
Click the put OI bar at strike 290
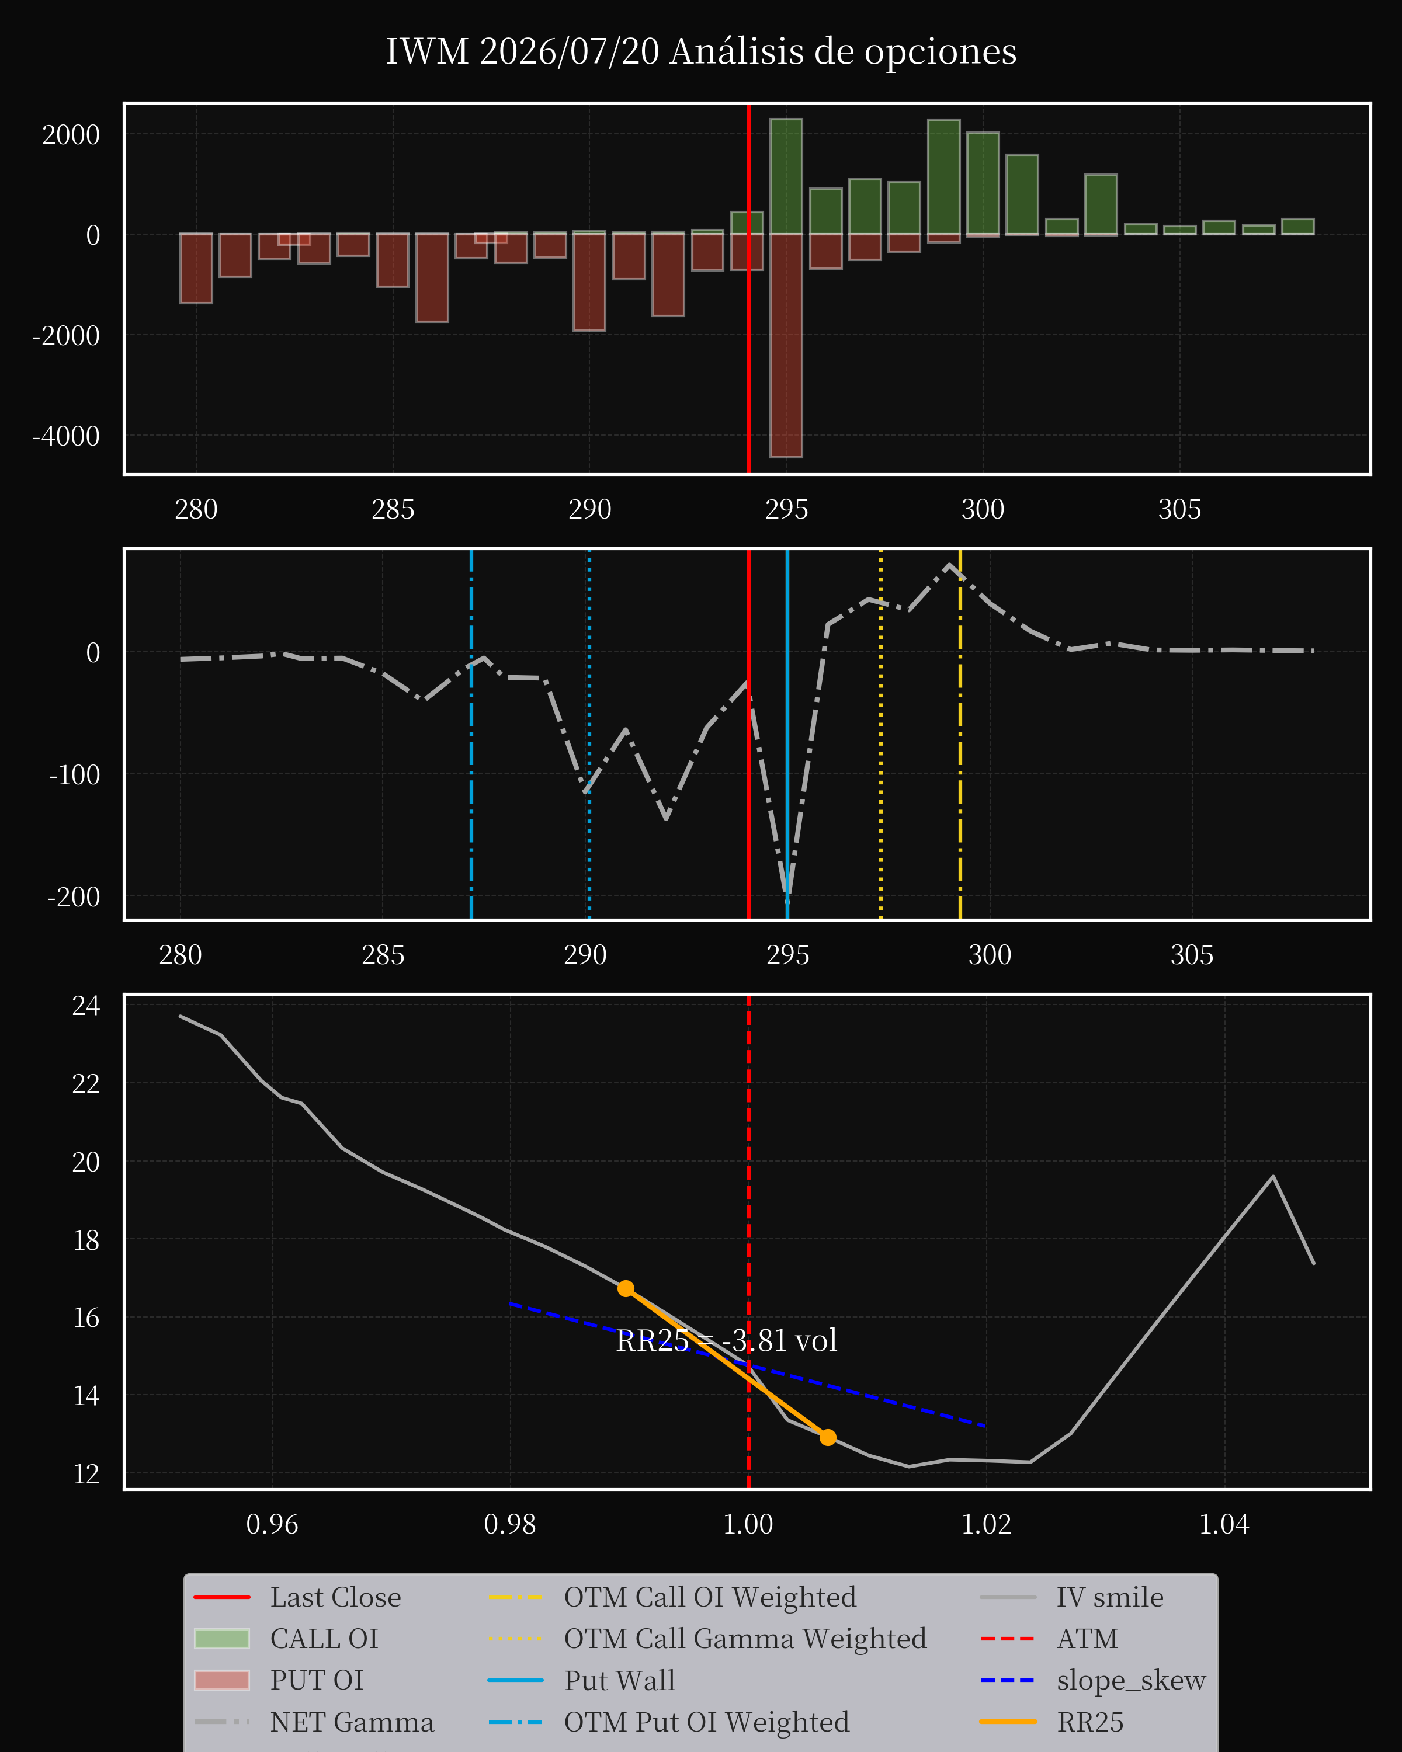coord(589,282)
